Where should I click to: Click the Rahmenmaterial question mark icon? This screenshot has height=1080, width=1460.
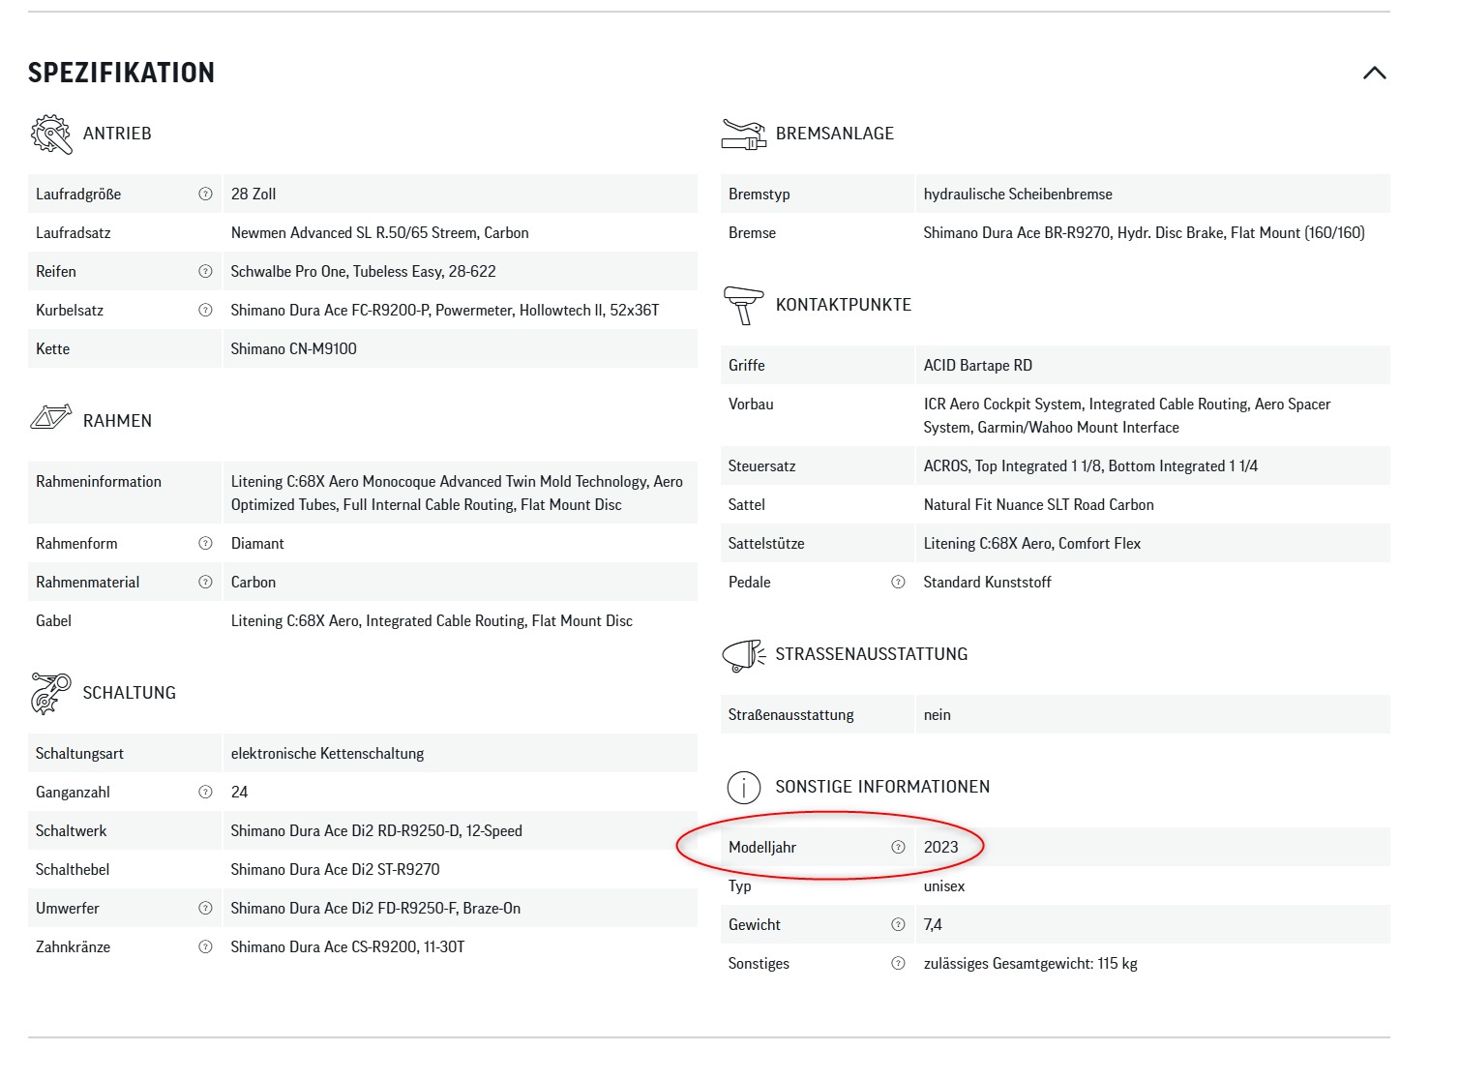(x=205, y=582)
